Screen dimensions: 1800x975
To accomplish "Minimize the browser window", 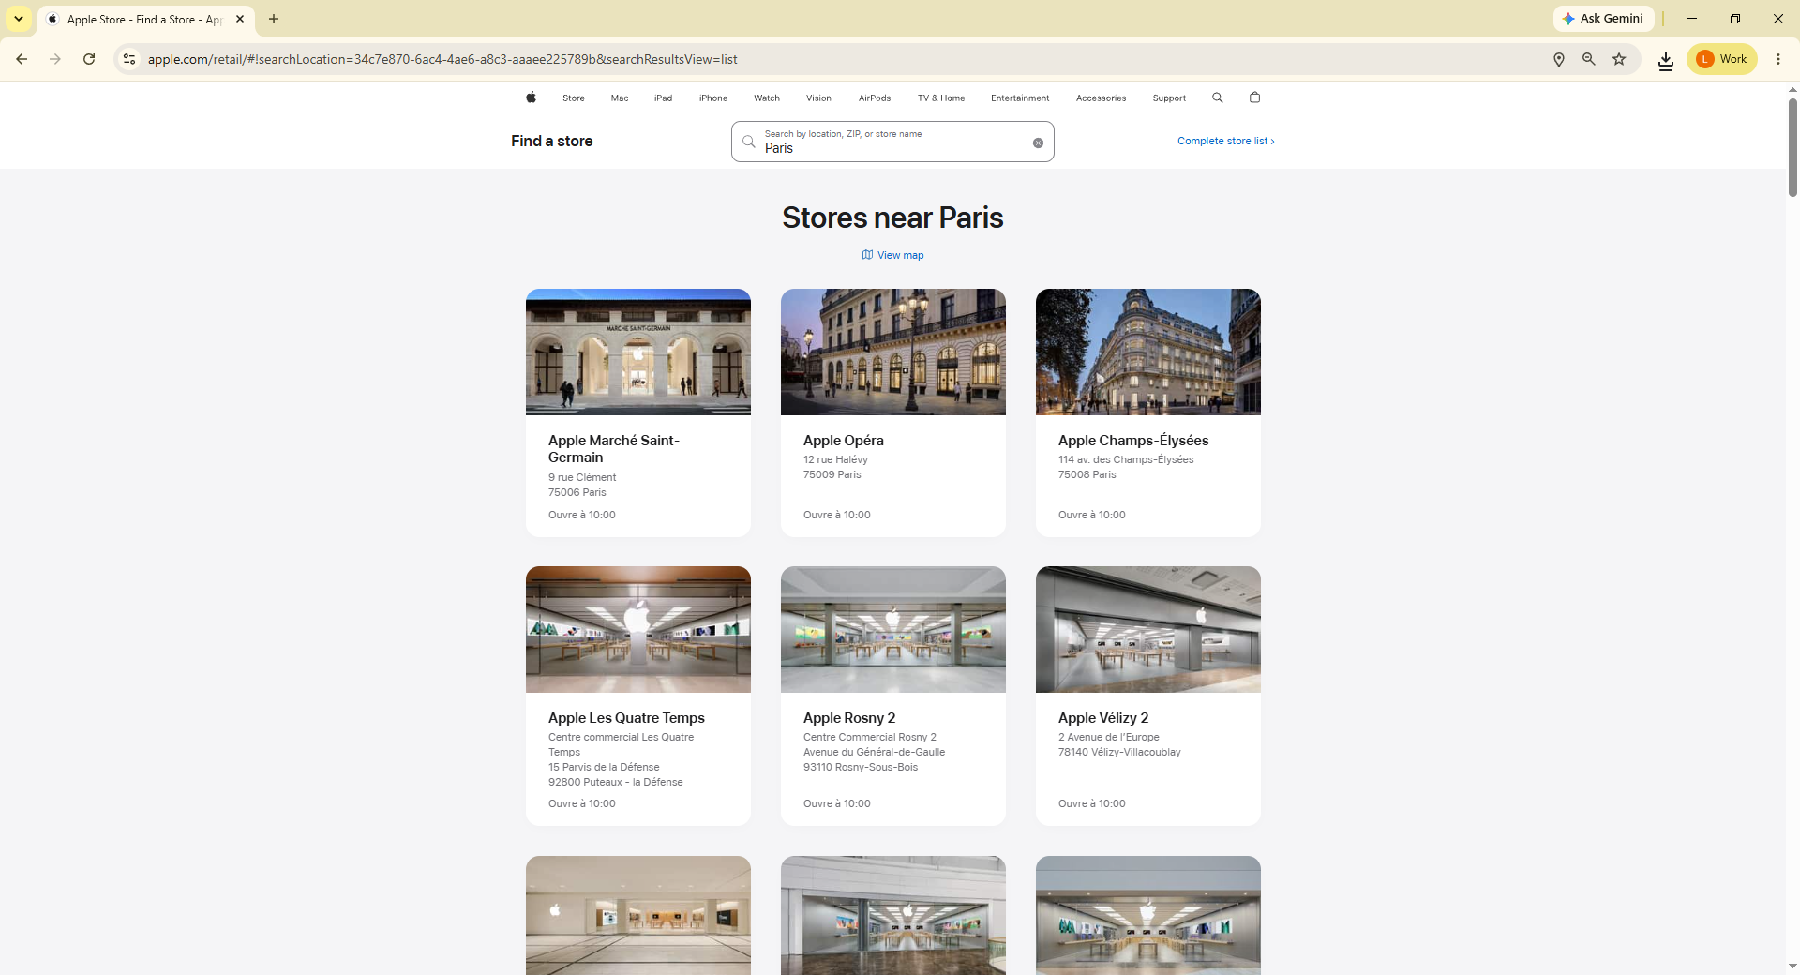I will pyautogui.click(x=1692, y=19).
